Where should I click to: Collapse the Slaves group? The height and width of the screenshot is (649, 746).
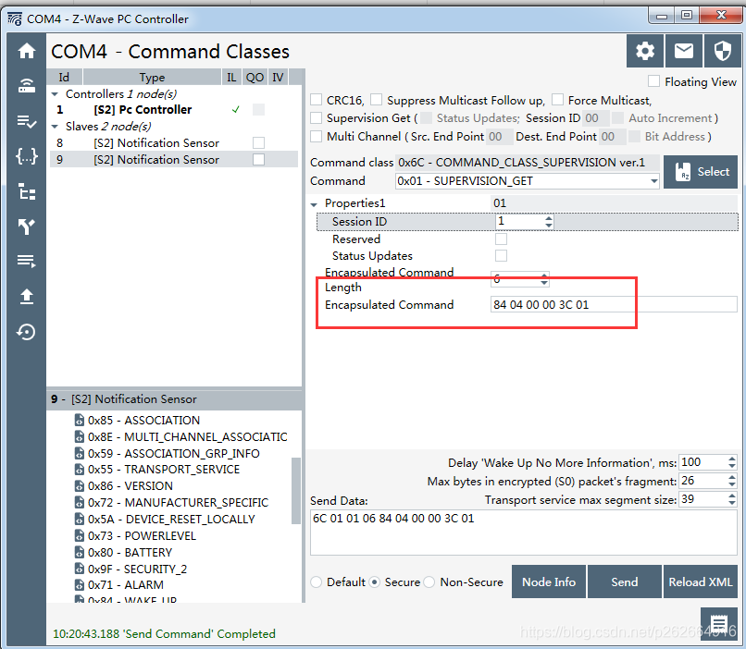coord(55,127)
